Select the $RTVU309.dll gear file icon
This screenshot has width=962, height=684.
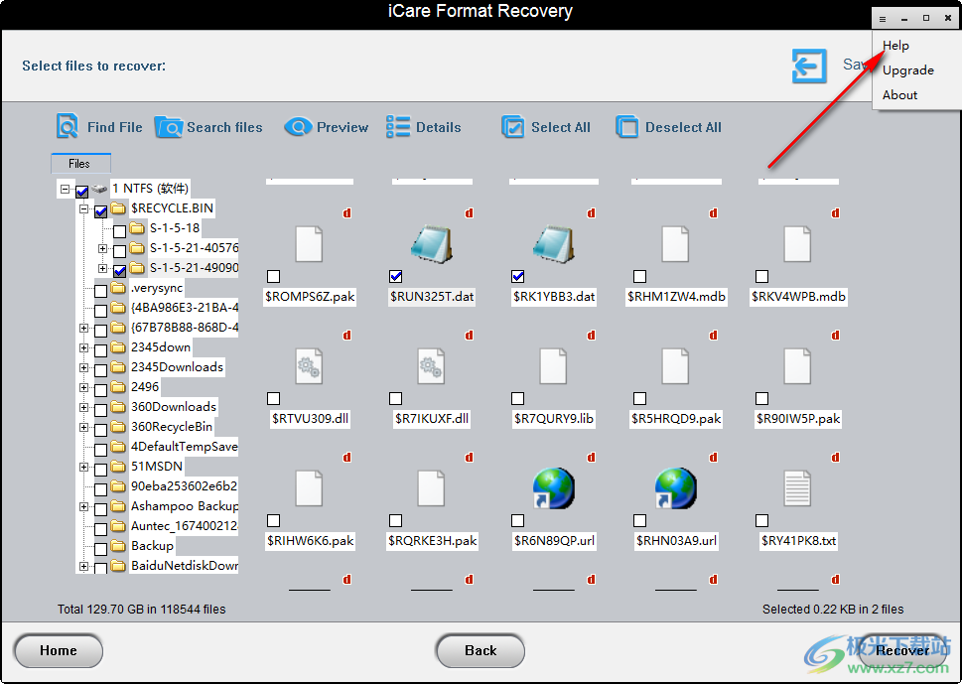click(309, 366)
